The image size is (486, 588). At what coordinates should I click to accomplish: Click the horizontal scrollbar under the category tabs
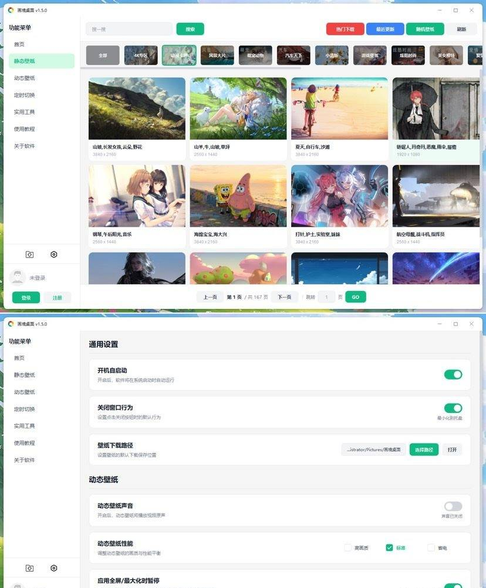pos(194,68)
